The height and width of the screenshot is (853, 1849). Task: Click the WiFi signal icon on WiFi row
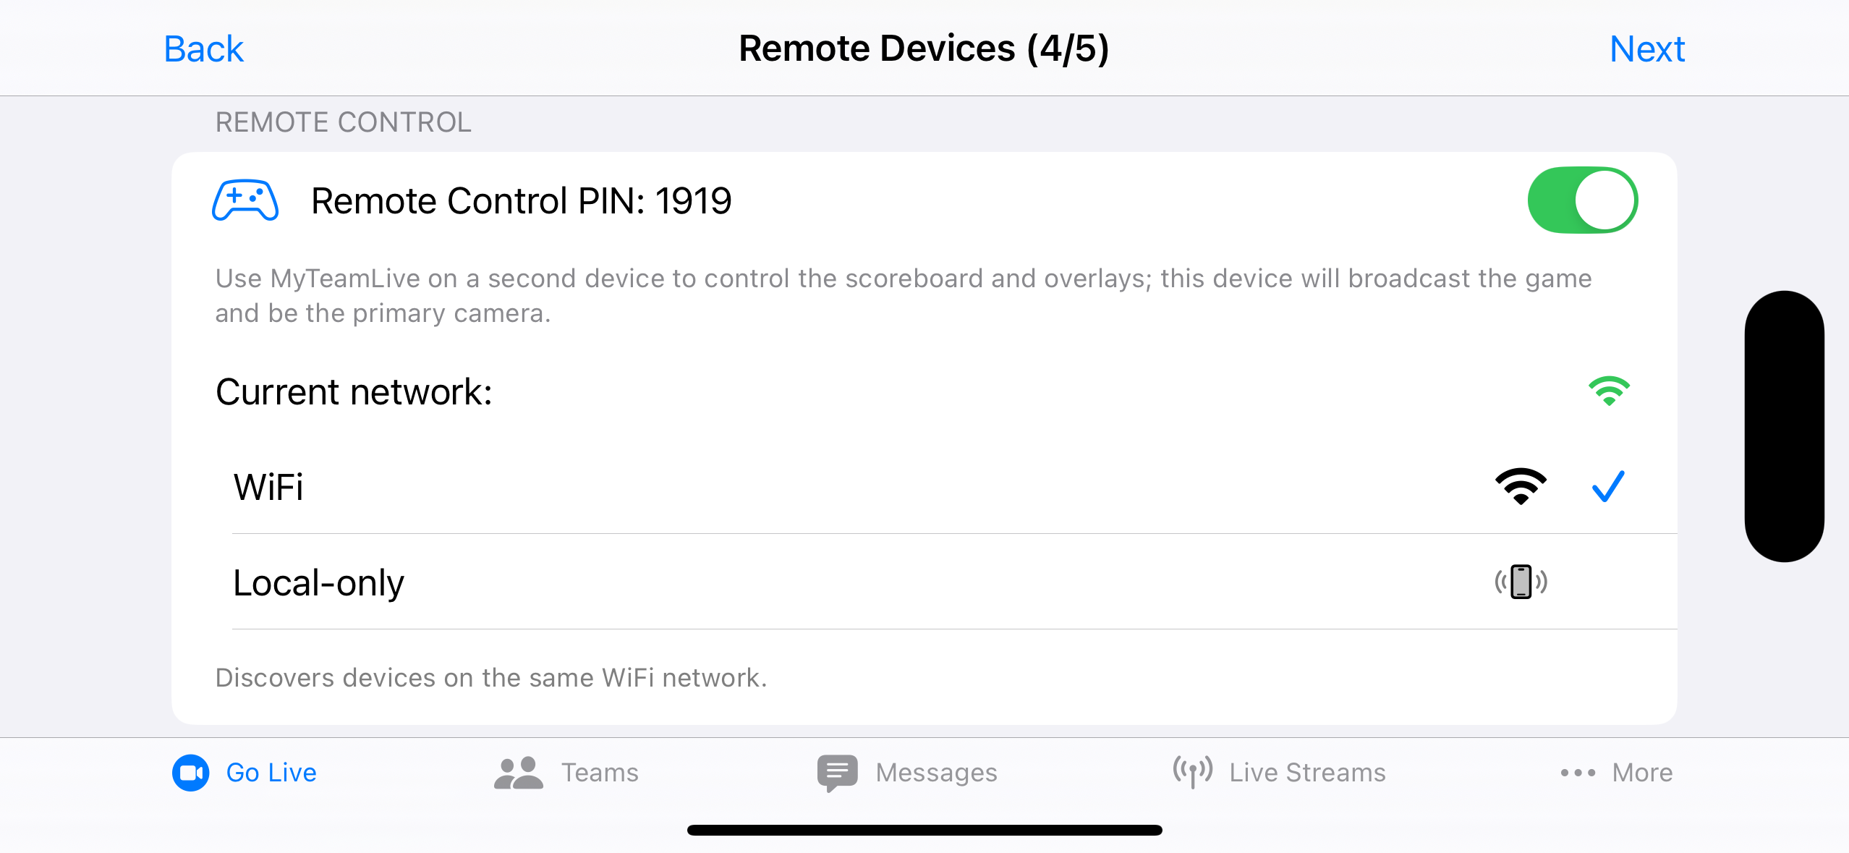1521,486
